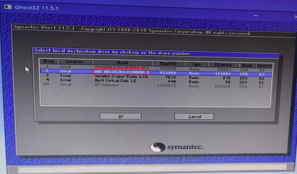Select drive number 2 in the list
297x174 pixels.
(47, 71)
